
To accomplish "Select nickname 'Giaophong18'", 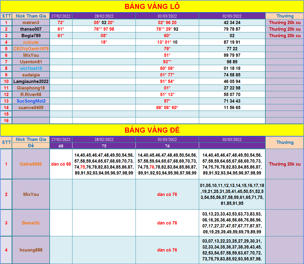I will (31, 88).
